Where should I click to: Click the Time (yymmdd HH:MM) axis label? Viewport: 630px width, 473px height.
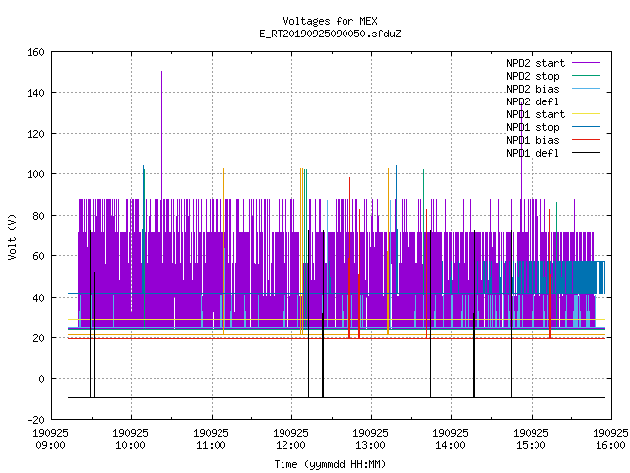pos(330,464)
